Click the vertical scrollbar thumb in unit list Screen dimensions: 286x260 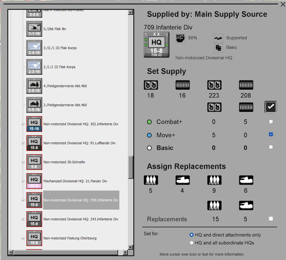point(130,167)
